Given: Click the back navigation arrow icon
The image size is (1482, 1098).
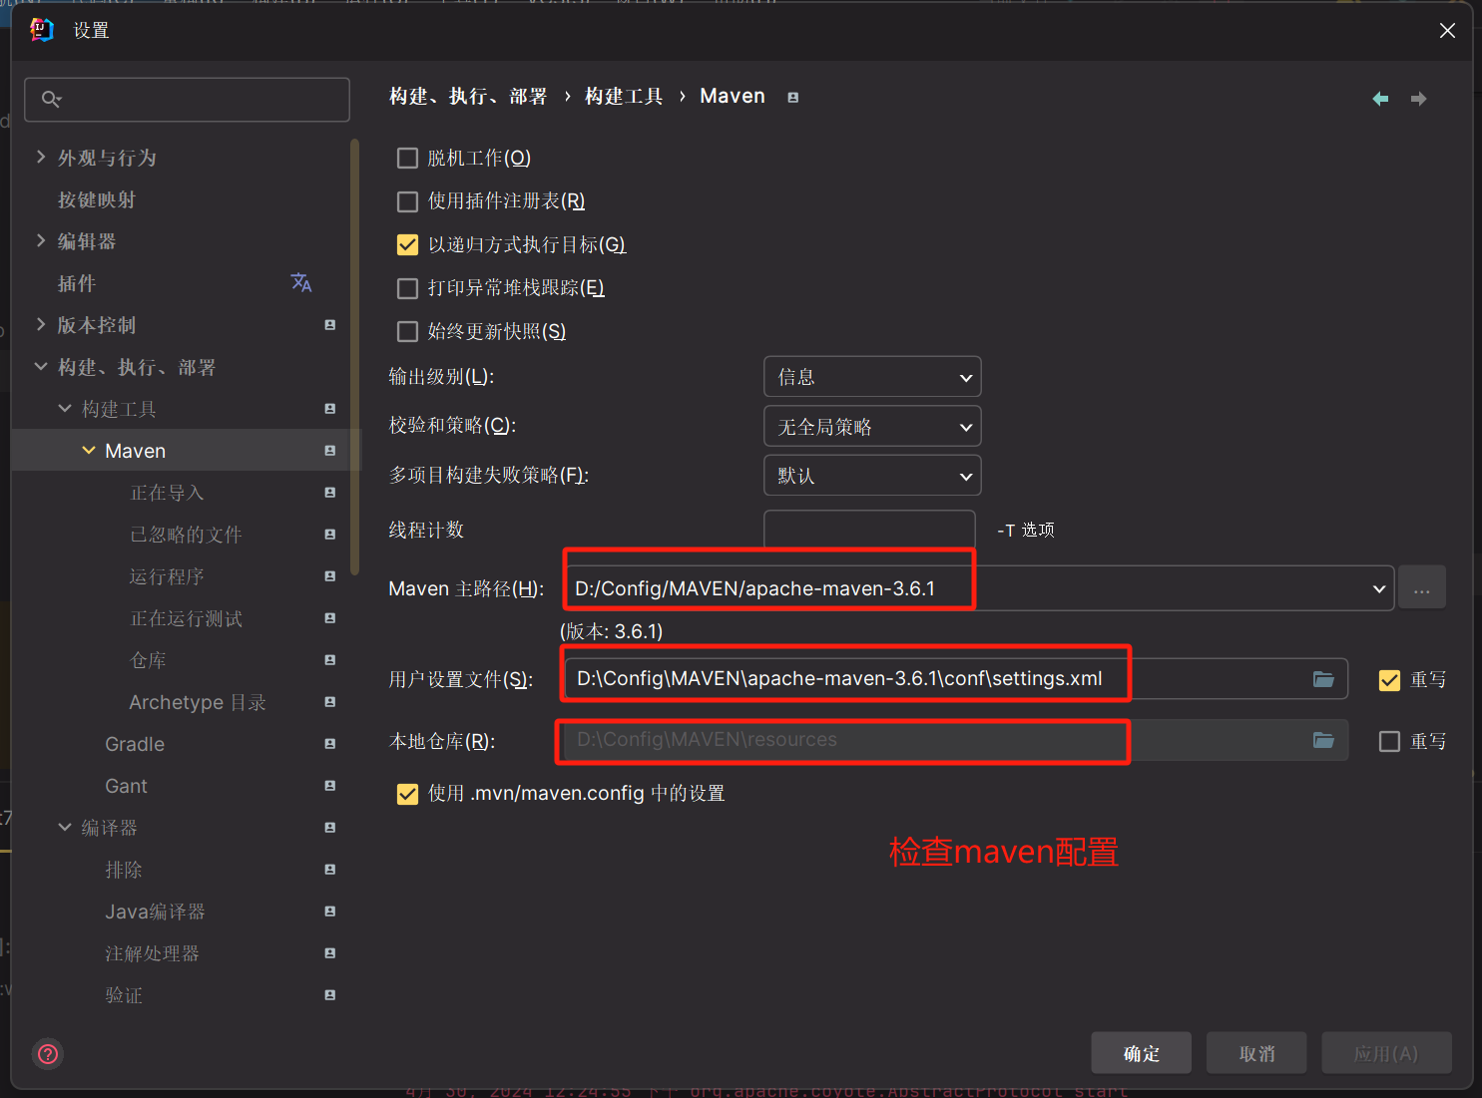Looking at the screenshot, I should [1380, 98].
